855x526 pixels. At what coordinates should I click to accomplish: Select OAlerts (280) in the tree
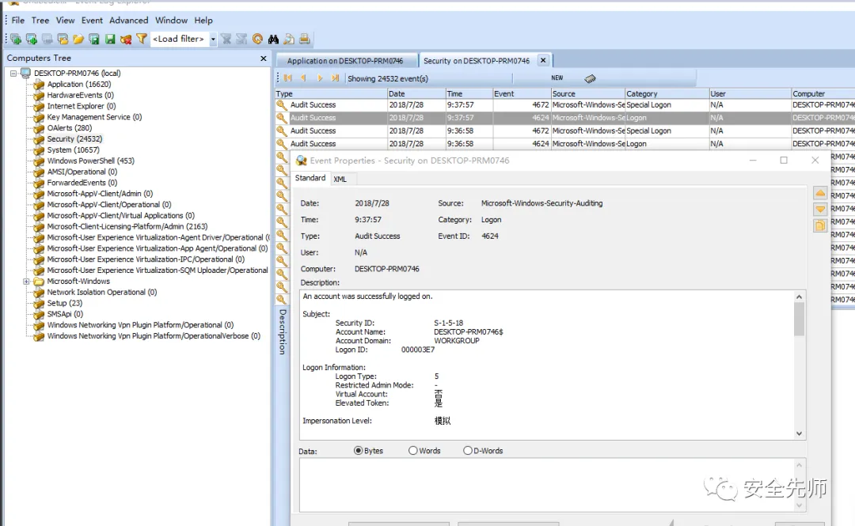pos(69,128)
